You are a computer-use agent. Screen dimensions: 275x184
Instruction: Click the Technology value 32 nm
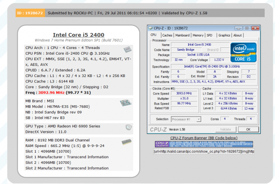pyautogui.click(x=179, y=60)
